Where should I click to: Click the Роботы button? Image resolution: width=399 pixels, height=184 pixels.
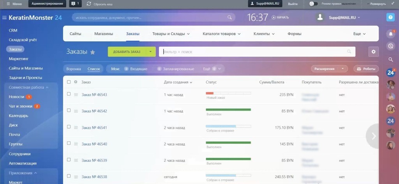(x=366, y=69)
